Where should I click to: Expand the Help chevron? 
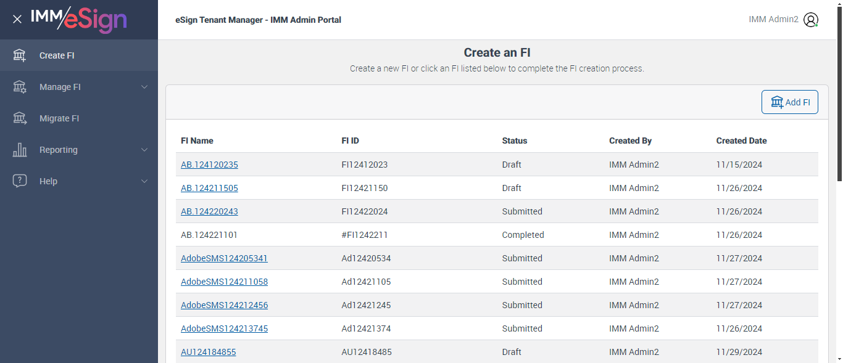point(144,181)
